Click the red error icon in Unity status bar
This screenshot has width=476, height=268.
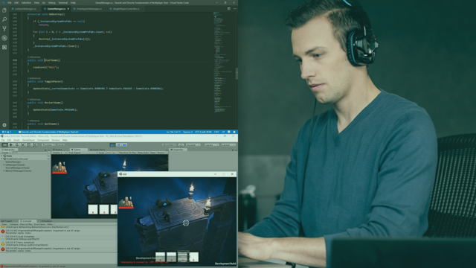click(x=1, y=267)
